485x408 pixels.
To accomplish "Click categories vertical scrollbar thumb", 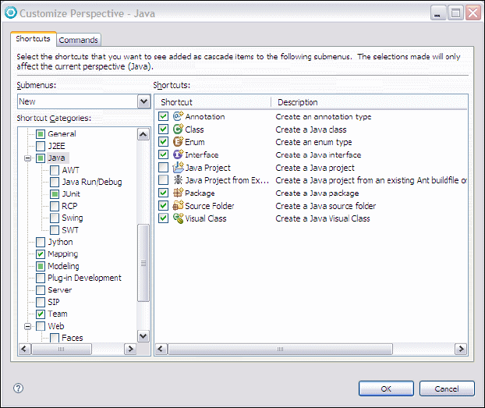I will 143,263.
